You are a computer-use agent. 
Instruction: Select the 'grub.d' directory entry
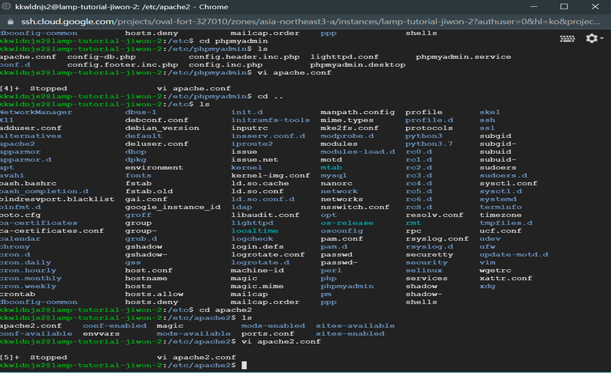pyautogui.click(x=141, y=239)
